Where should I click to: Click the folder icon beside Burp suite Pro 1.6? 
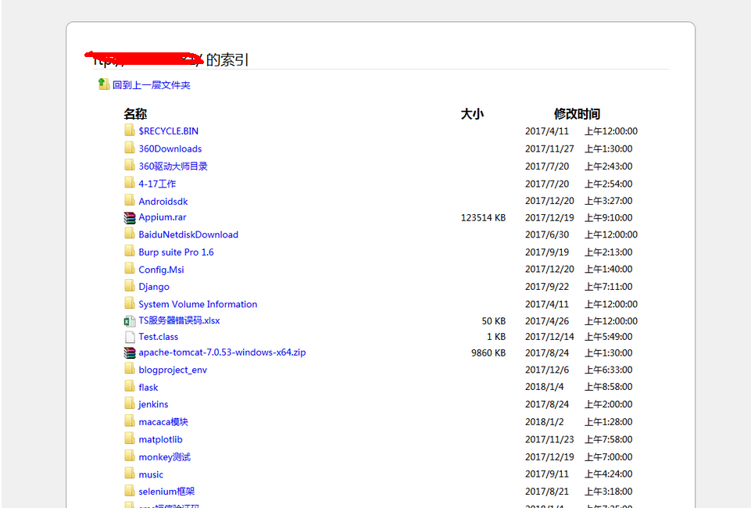tap(129, 251)
